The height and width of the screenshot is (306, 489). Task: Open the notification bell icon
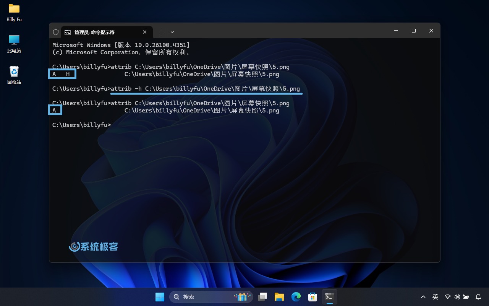[478, 297]
